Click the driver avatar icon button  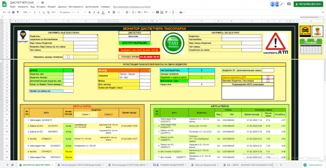pyautogui.click(x=317, y=31)
